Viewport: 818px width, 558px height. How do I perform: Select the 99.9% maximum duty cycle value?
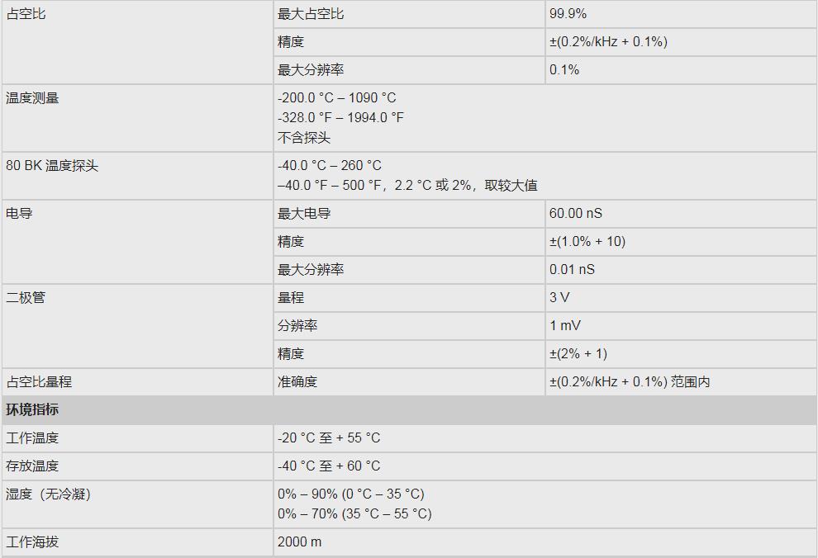[x=568, y=14]
